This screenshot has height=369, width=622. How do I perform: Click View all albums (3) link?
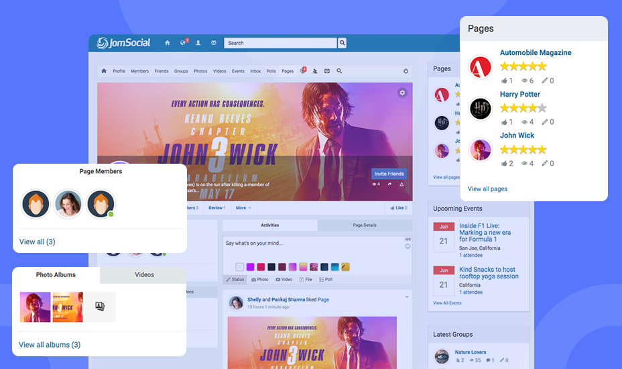tap(50, 345)
